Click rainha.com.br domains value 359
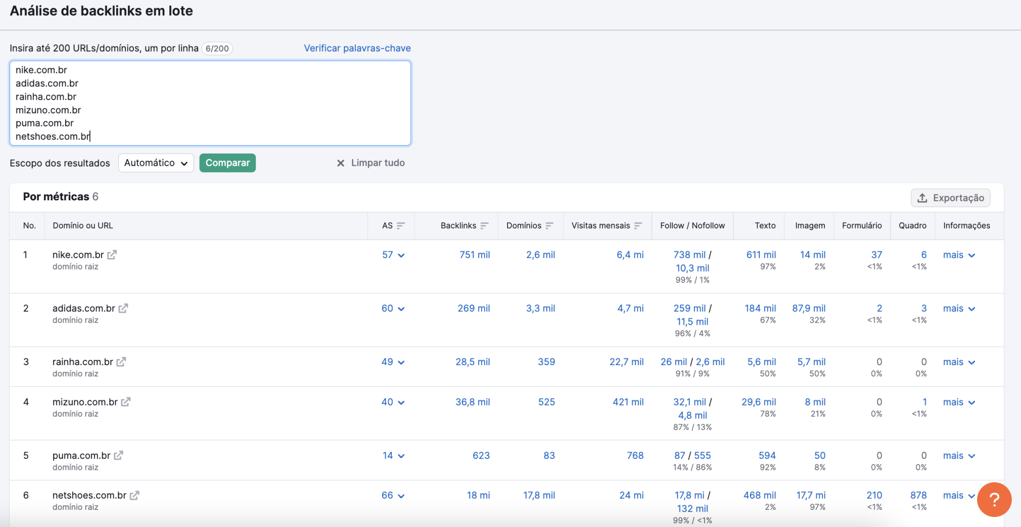1021x527 pixels. pyautogui.click(x=546, y=362)
